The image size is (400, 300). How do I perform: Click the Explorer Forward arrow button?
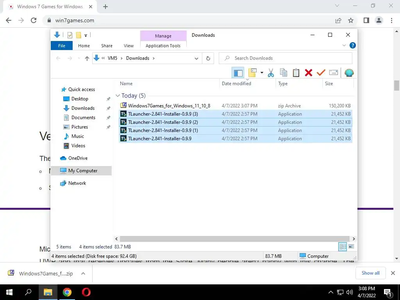tap(70, 59)
